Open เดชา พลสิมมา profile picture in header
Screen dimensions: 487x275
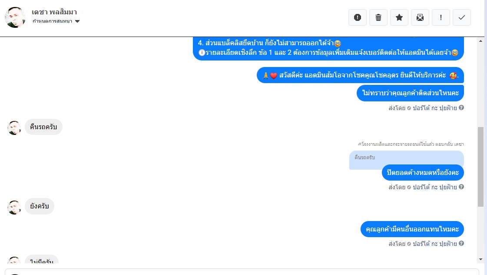(x=15, y=17)
